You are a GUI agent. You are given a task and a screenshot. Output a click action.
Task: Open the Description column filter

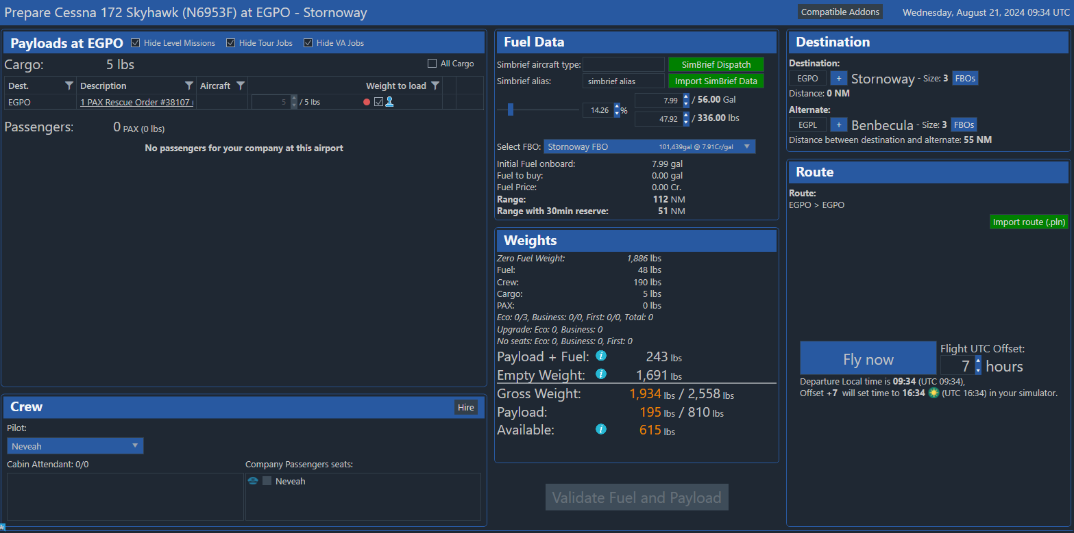189,86
